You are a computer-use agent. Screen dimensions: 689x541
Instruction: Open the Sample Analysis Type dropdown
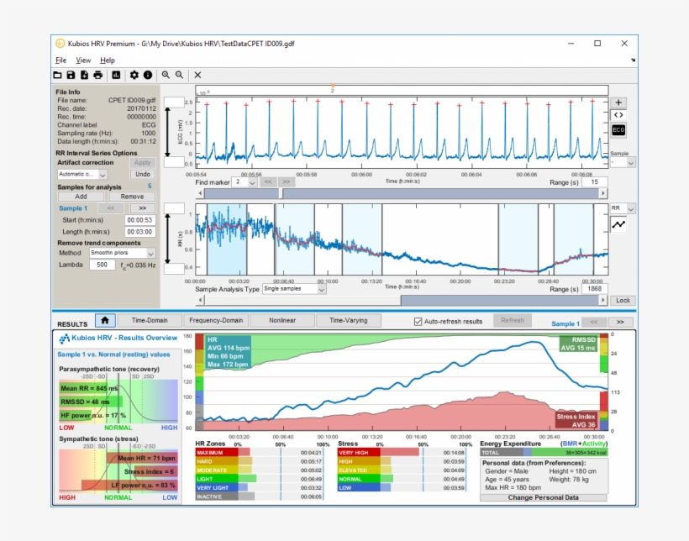(x=293, y=288)
